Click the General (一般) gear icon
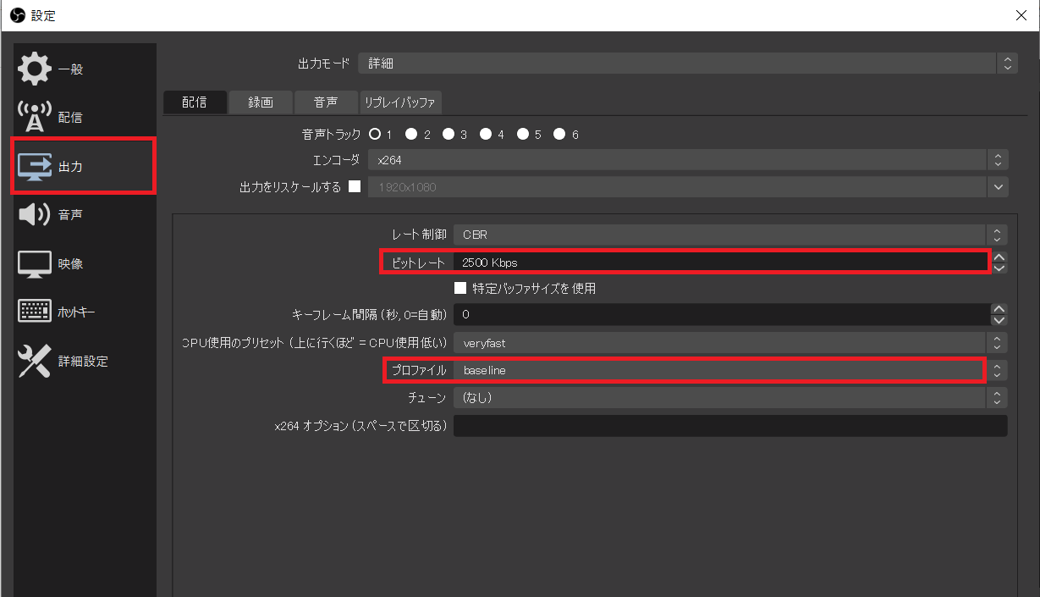The width and height of the screenshot is (1040, 597). pos(35,69)
